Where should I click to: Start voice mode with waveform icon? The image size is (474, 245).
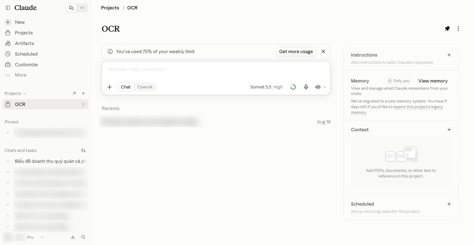click(x=318, y=87)
